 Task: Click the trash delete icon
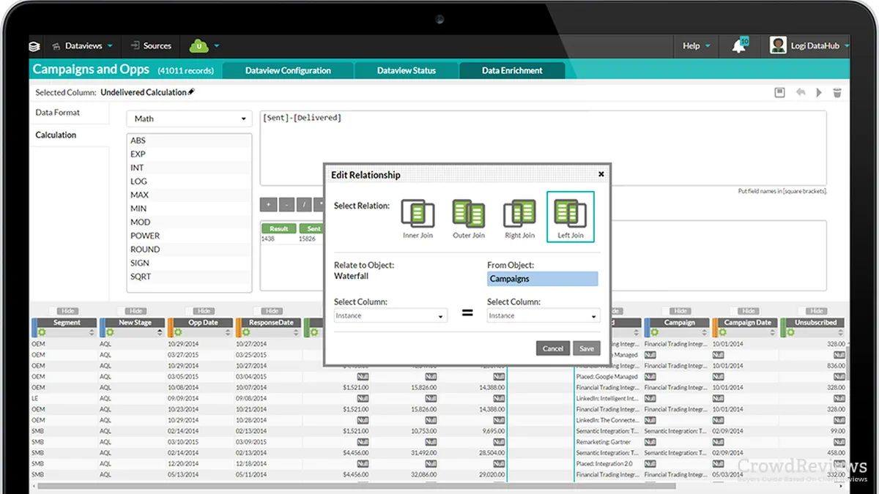(837, 93)
